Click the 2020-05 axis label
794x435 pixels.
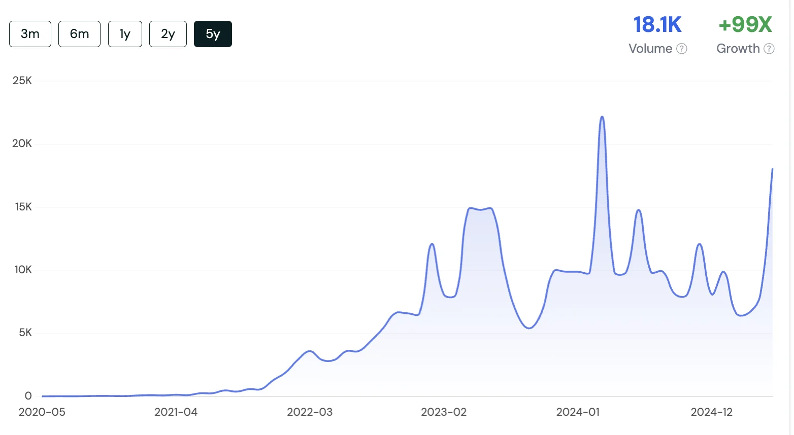point(41,412)
